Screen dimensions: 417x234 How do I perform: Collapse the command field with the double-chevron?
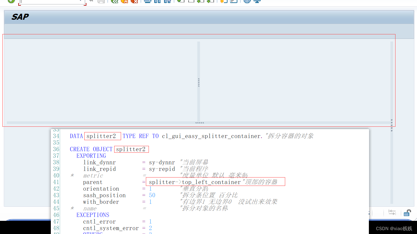(x=91, y=1)
